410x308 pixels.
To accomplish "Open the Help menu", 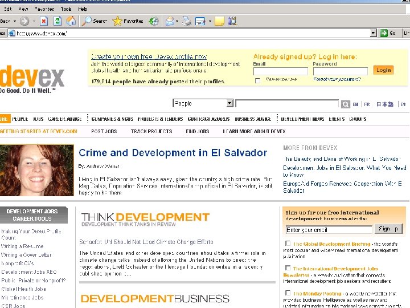I will [x=83, y=9].
